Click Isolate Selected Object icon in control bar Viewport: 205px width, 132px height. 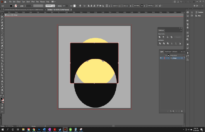(x=156, y=6)
